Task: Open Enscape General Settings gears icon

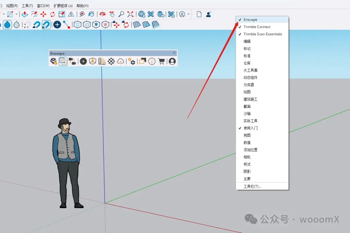Action: (132, 61)
